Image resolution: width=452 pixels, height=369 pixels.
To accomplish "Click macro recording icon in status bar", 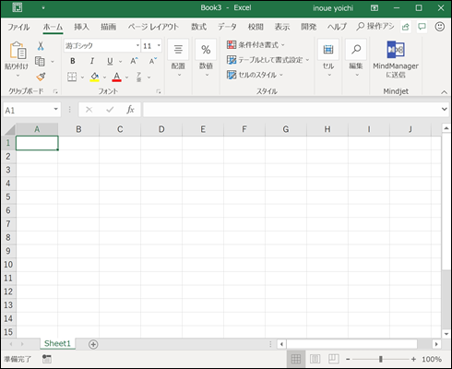I will pyautogui.click(x=47, y=359).
